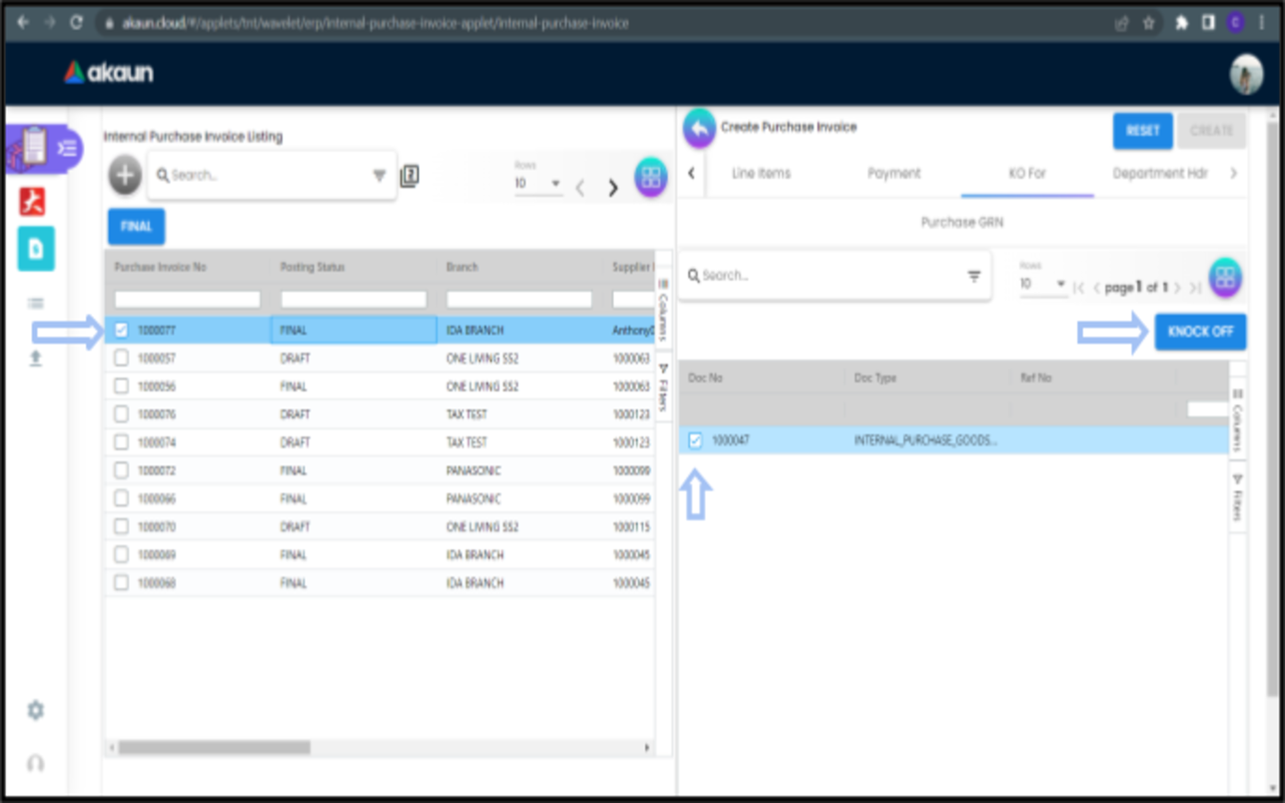The width and height of the screenshot is (1285, 803).
Task: Uncheck the checkbox for invoice 1000077
Action: click(x=121, y=330)
